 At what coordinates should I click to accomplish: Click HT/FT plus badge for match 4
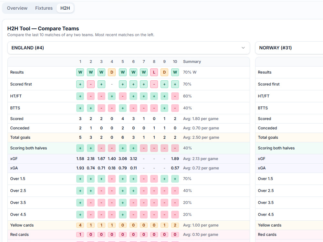pos(112,96)
